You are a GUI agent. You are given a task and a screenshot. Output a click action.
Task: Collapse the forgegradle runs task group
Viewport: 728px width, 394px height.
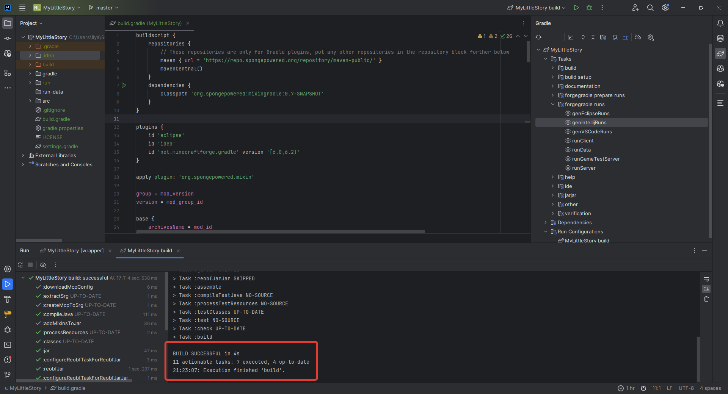[553, 104]
